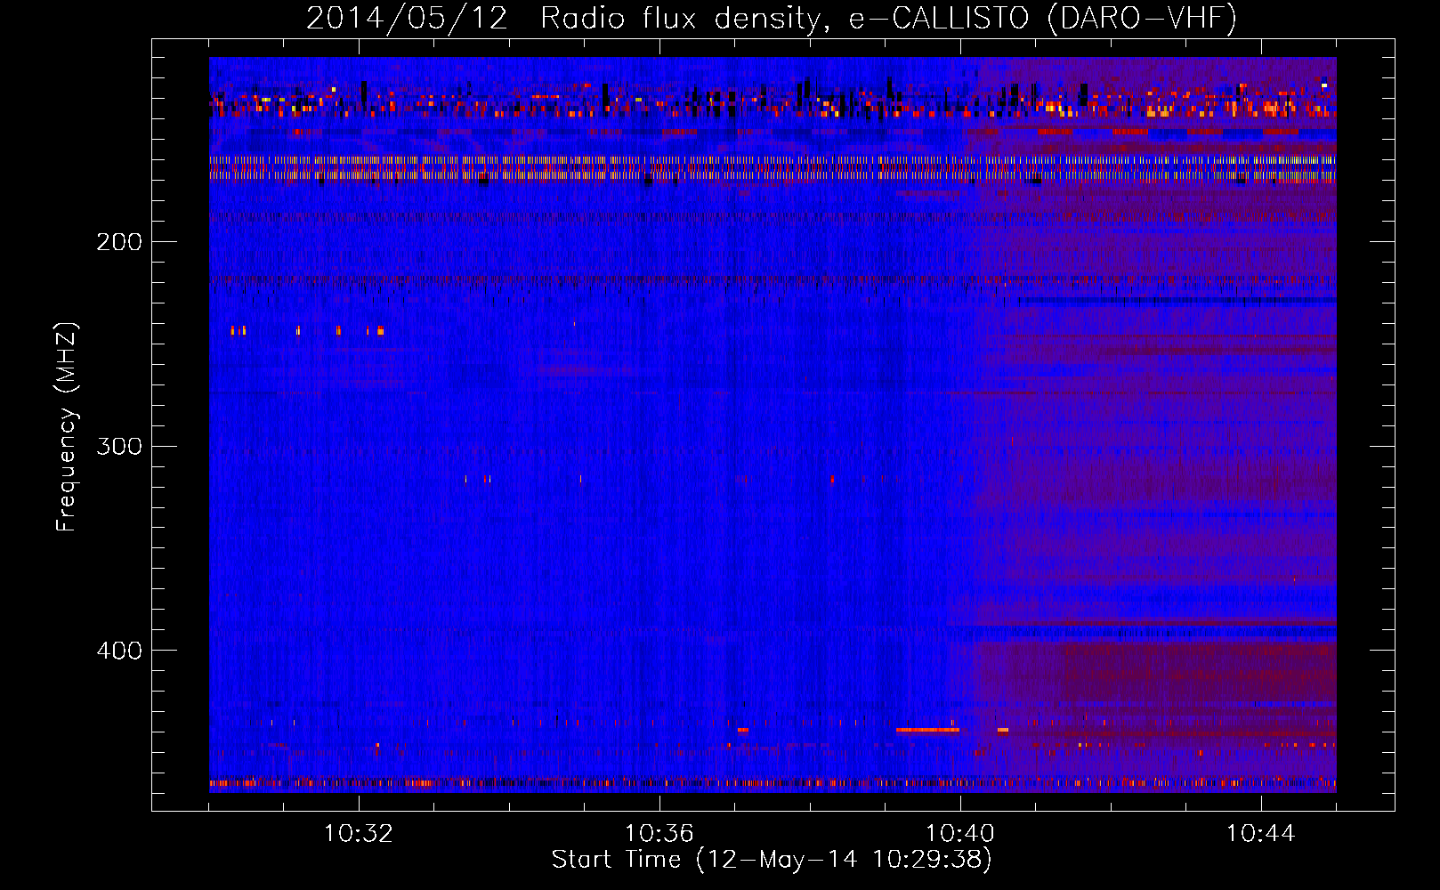Select the '400' frequency axis label
Image resolution: width=1440 pixels, height=890 pixels.
(x=119, y=651)
